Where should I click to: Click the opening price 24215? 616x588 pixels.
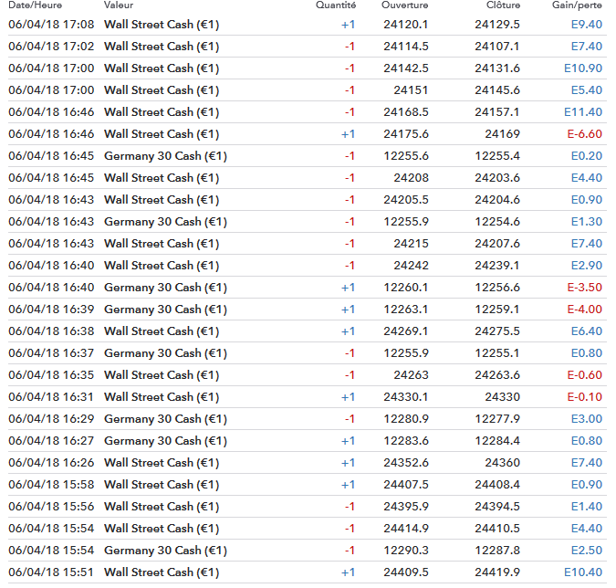point(411,244)
